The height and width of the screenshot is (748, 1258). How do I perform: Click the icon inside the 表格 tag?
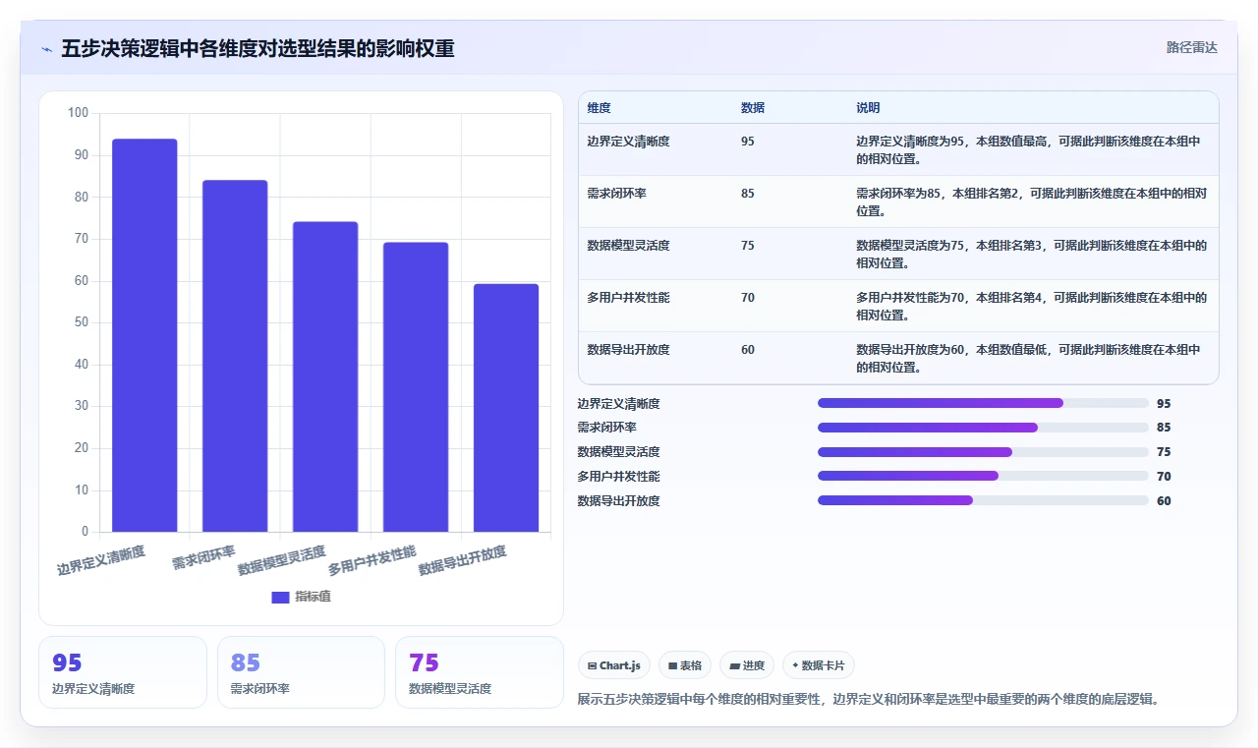[x=672, y=666]
